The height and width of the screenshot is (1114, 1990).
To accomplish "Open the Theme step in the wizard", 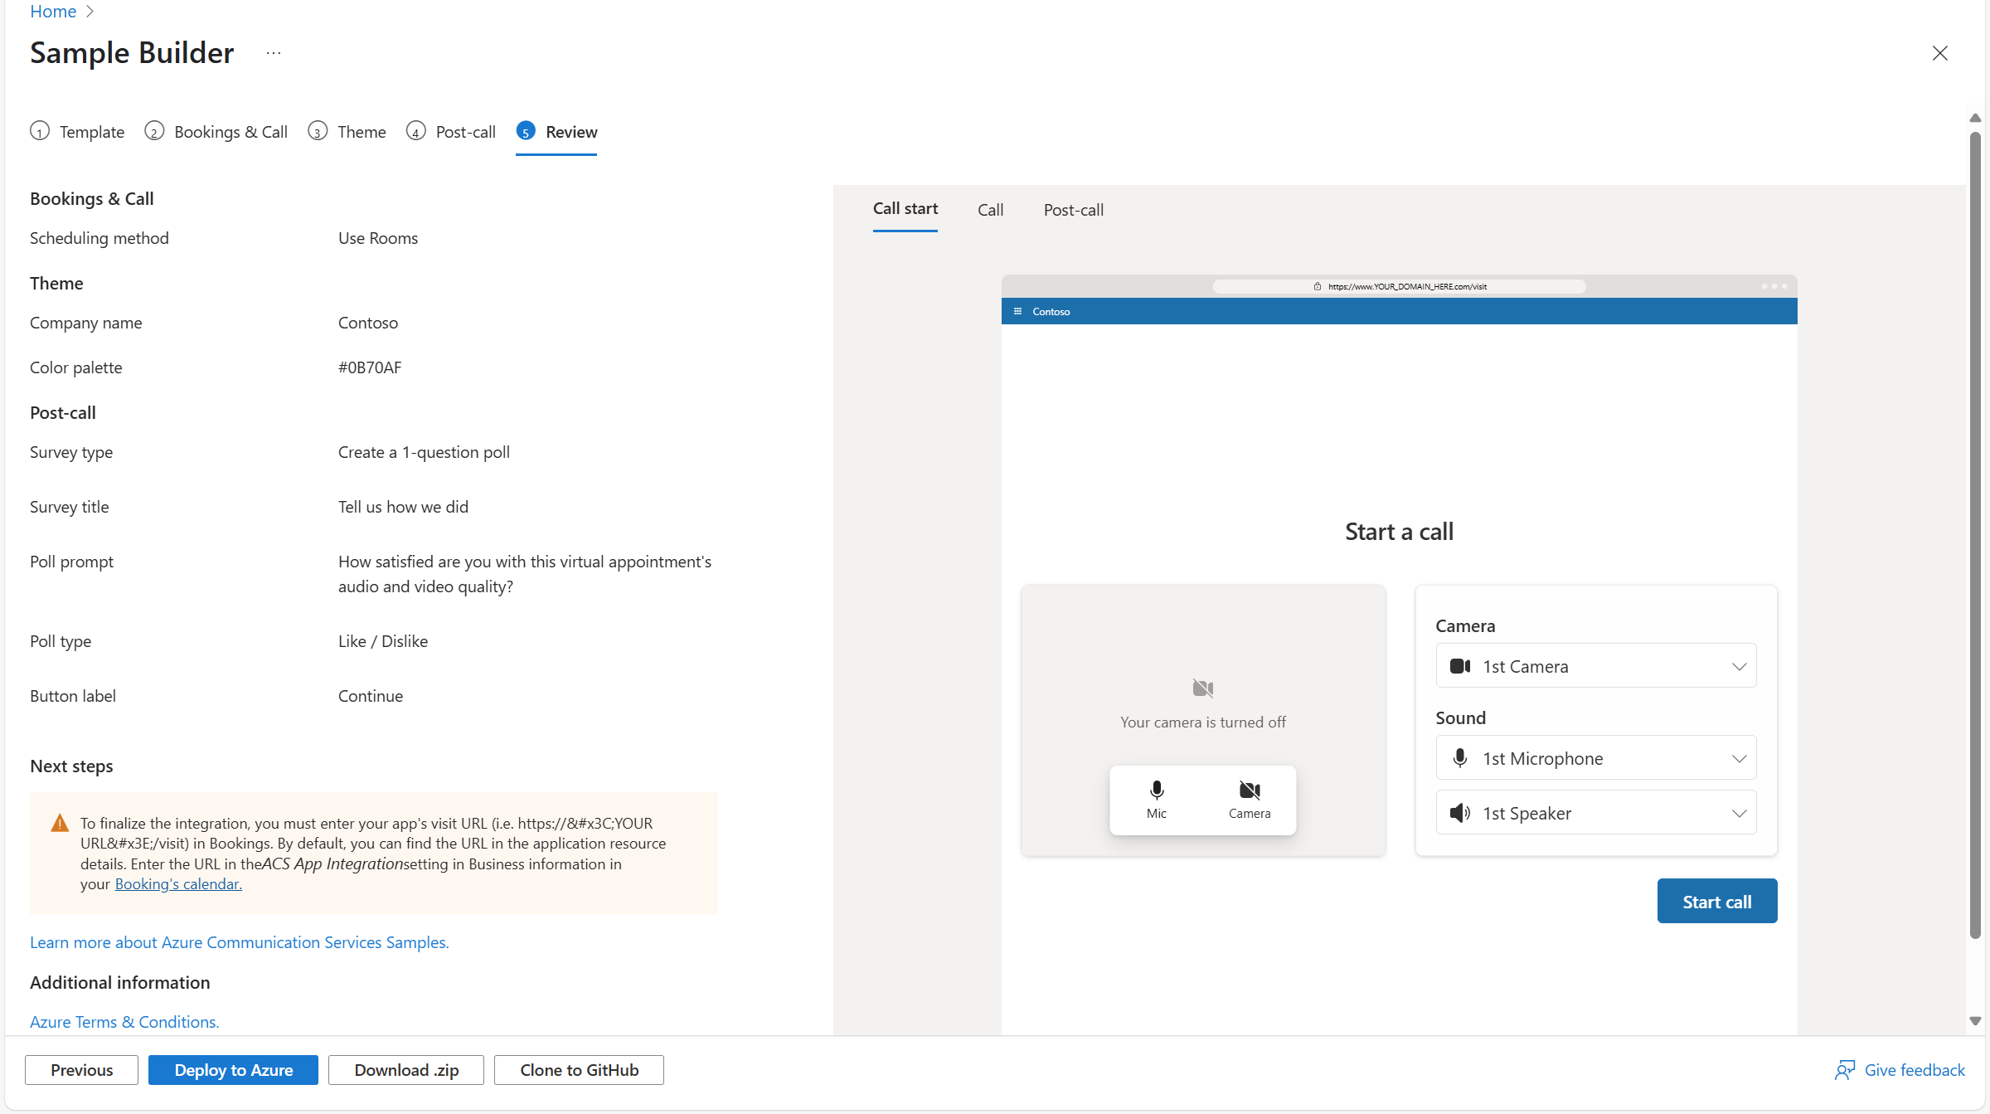I will tap(362, 131).
